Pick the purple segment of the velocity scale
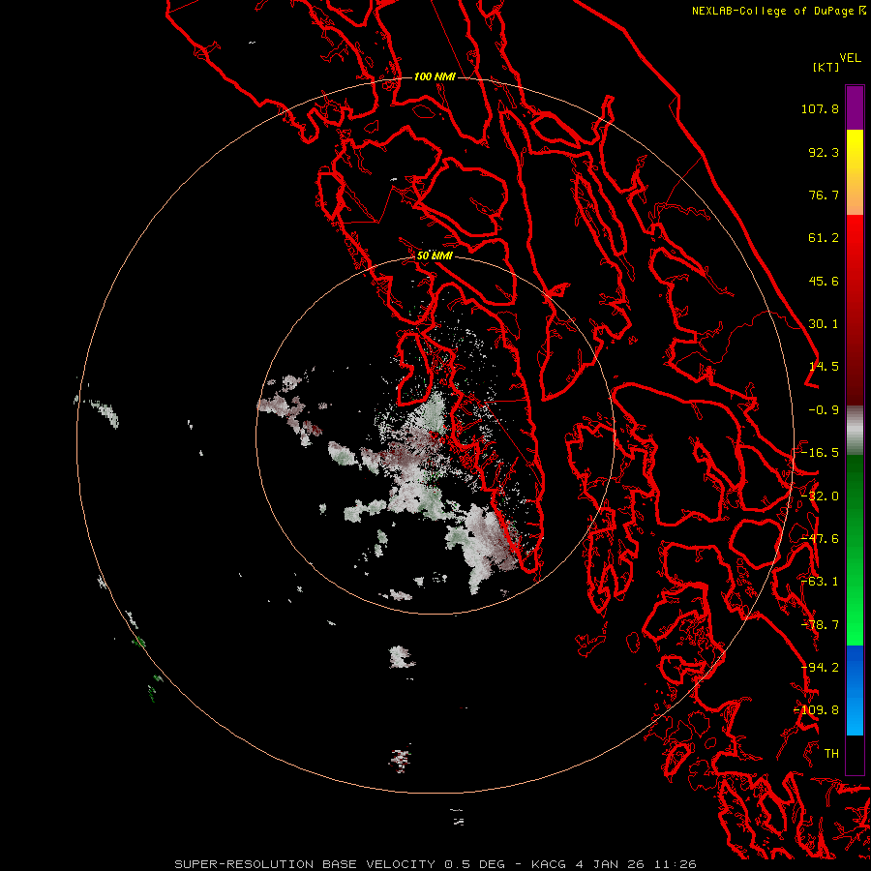This screenshot has width=871, height=871. (855, 107)
